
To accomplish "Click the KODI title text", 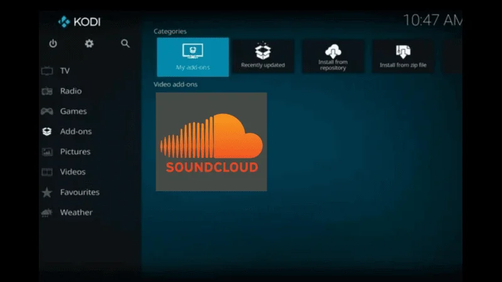I will pyautogui.click(x=87, y=22).
